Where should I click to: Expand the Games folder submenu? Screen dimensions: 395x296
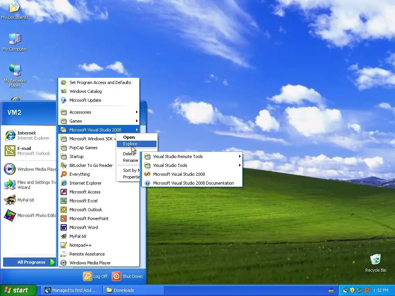tap(99, 121)
